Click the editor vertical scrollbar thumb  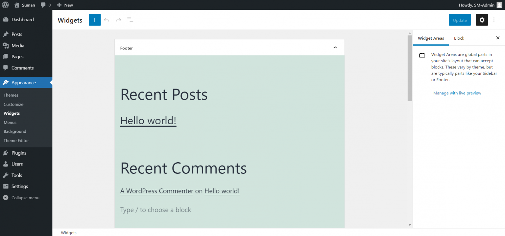click(410, 68)
